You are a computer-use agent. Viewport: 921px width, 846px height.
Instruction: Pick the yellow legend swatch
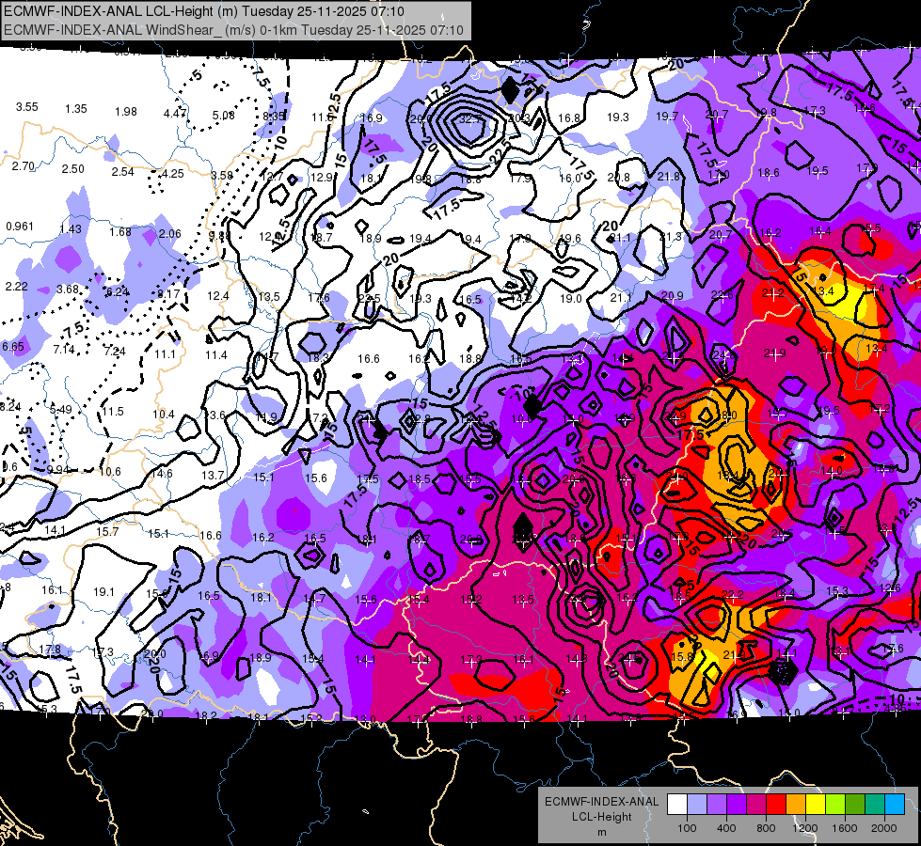click(x=816, y=805)
